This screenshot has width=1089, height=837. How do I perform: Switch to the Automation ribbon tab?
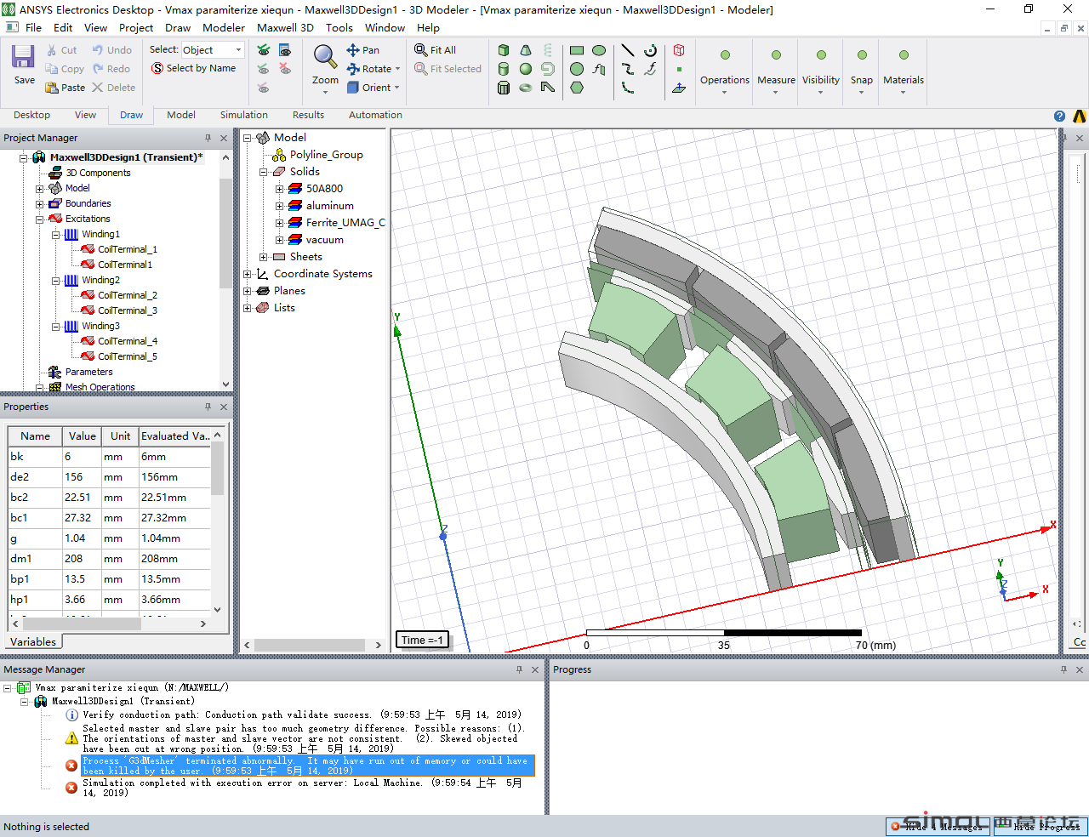(375, 115)
